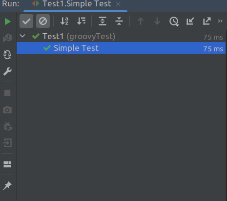Image resolution: width=227 pixels, height=201 pixels.
Task: Select the Simple Test result row
Action: (x=121, y=48)
